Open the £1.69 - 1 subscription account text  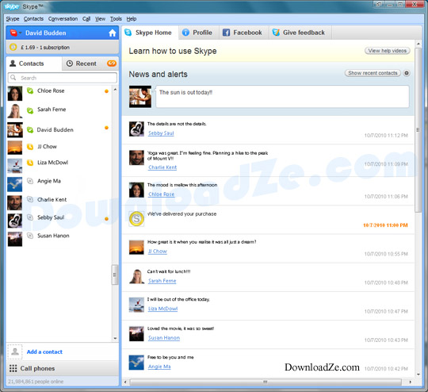pyautogui.click(x=45, y=48)
